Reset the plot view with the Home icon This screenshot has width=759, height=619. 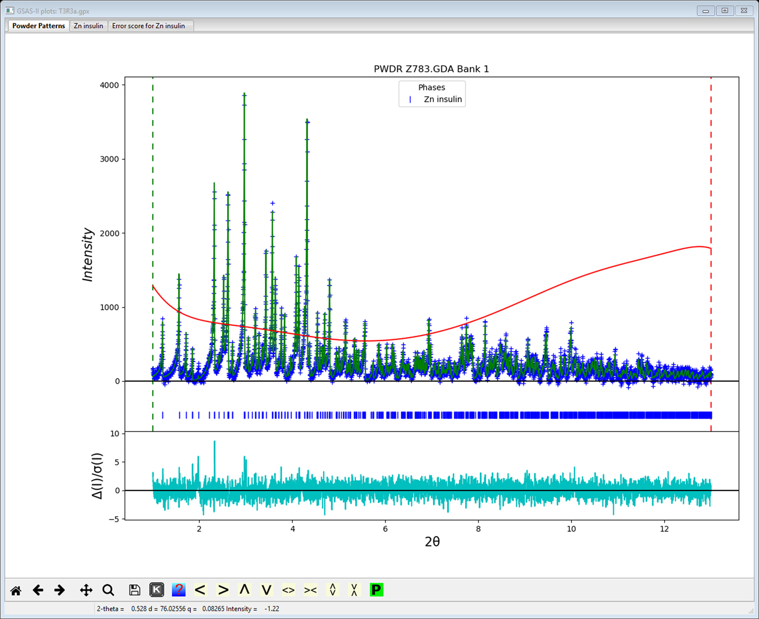click(15, 590)
